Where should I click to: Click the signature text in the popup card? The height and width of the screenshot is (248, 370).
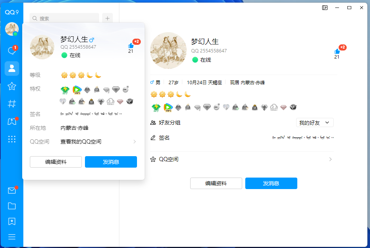tap(91, 114)
